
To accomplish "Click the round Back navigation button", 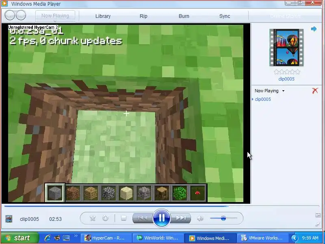I will coord(10,15).
